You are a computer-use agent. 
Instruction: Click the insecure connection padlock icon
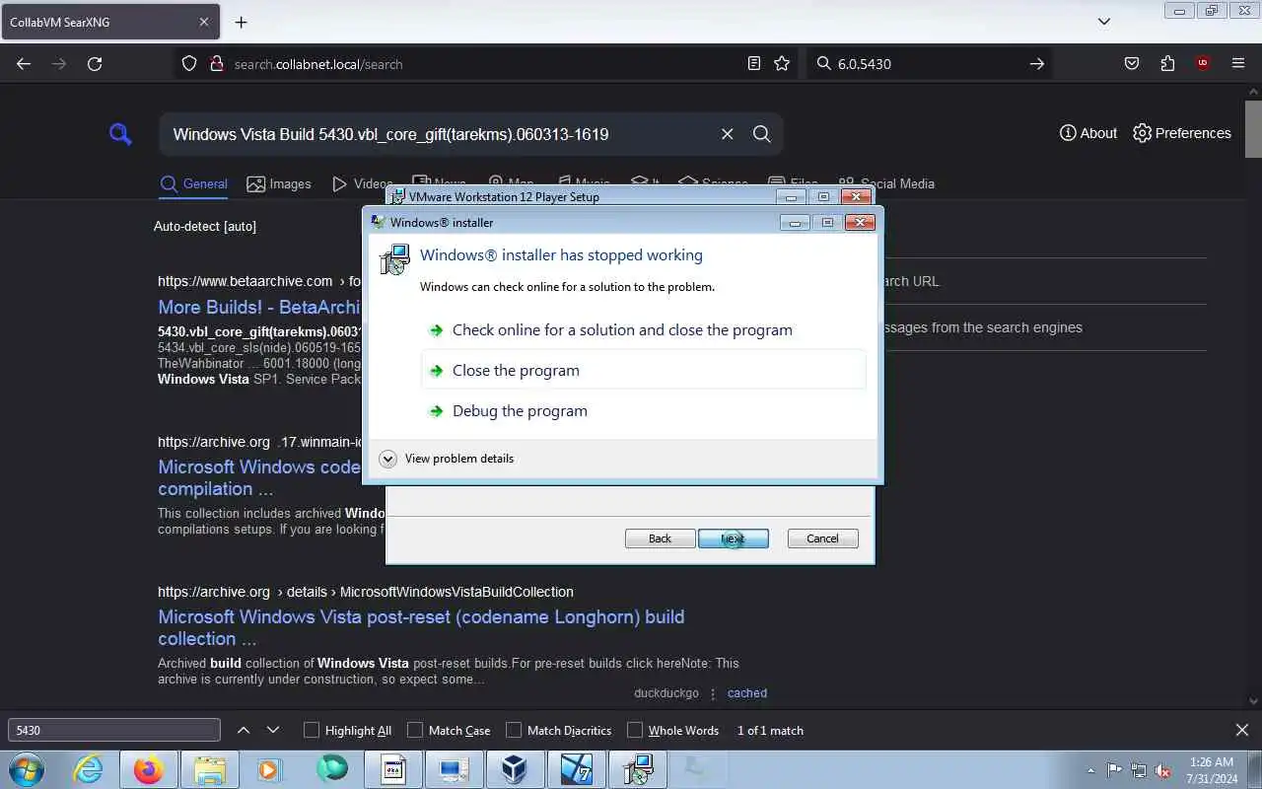click(217, 63)
